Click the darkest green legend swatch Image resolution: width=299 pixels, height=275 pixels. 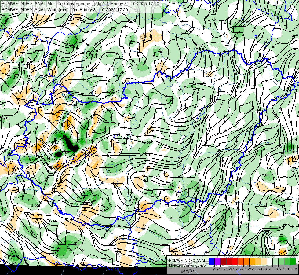(293, 261)
